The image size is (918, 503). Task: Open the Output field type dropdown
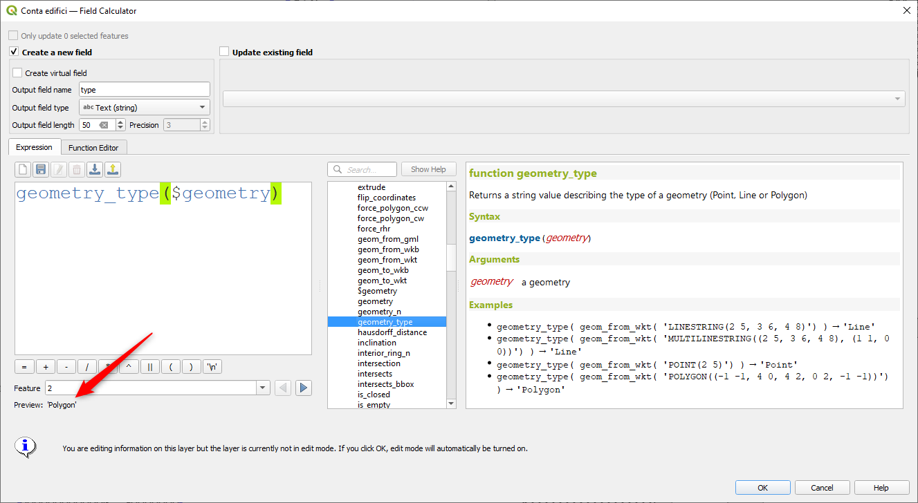(x=144, y=108)
